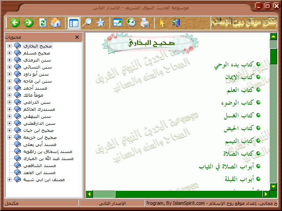Close the محتويات contents panel
Image resolution: width=282 pixels, height=211 pixels.
(77, 37)
